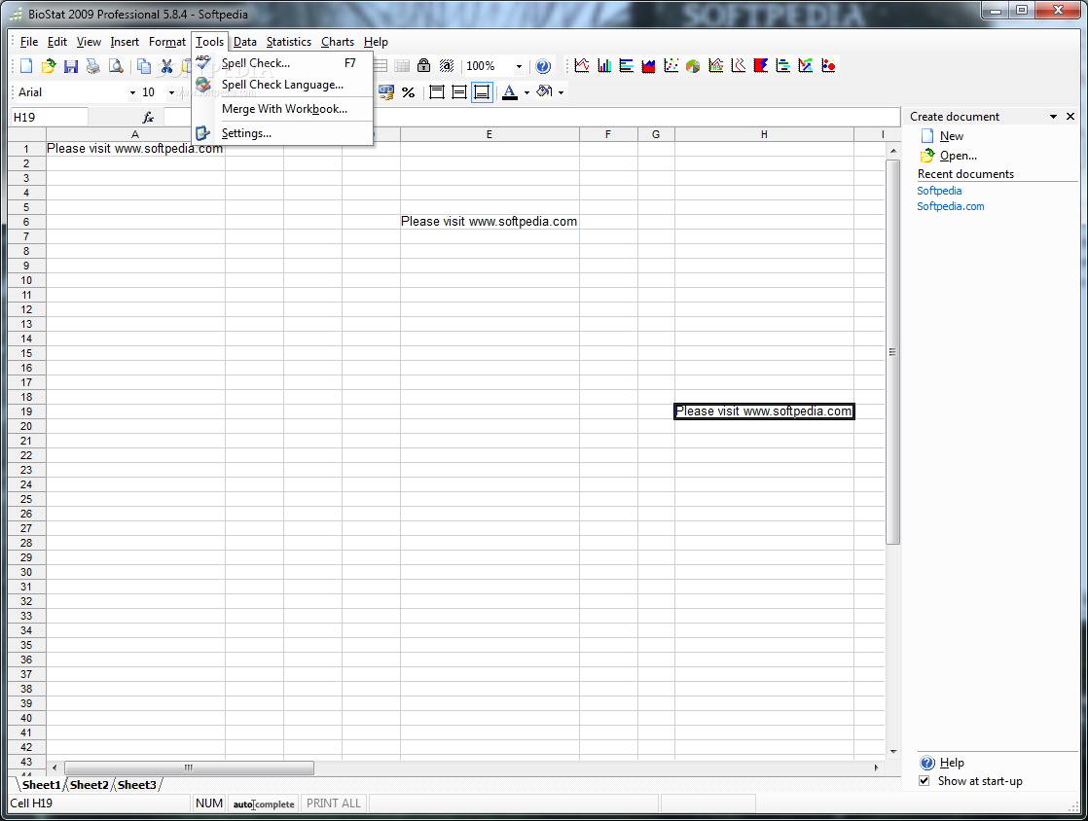The image size is (1088, 821).
Task: Open the Data menu
Action: click(x=245, y=42)
